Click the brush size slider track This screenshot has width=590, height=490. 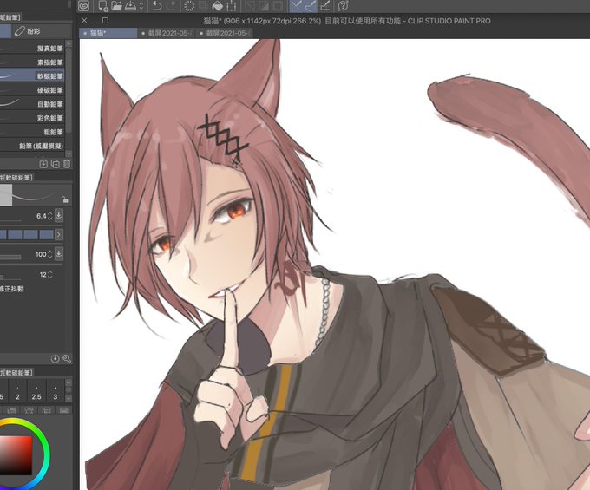coord(10,221)
